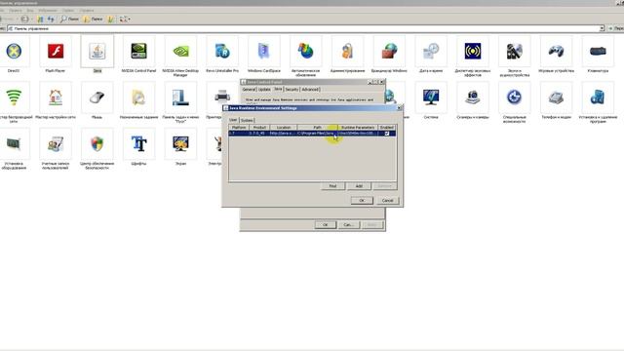
Task: Open the Security tab in Java Control Panel
Action: click(292, 90)
